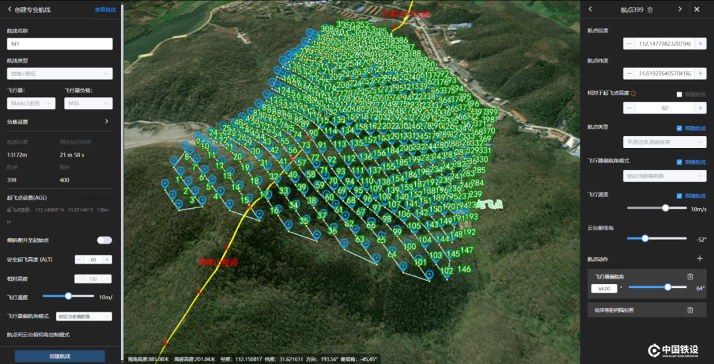This screenshot has height=364, width=714.
Task: Open left panel 飞行器偏航角模式 dropdown
Action: (x=83, y=316)
